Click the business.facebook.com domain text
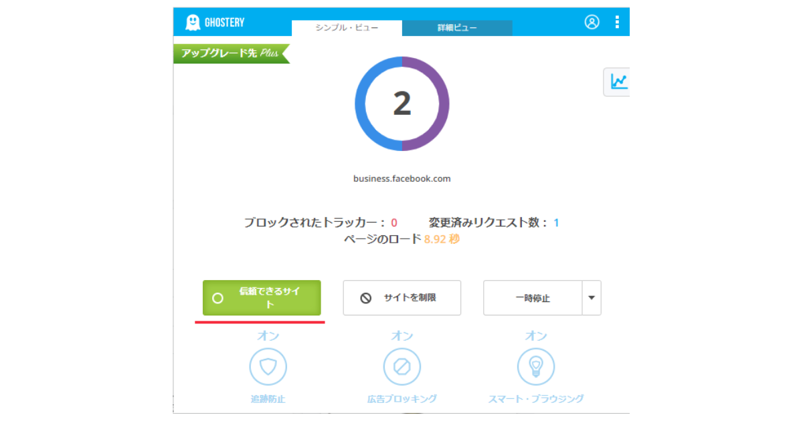 (x=402, y=178)
